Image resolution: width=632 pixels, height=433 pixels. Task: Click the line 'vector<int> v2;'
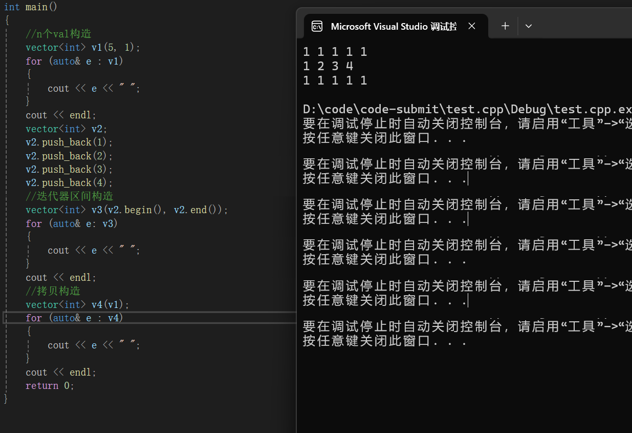click(67, 129)
